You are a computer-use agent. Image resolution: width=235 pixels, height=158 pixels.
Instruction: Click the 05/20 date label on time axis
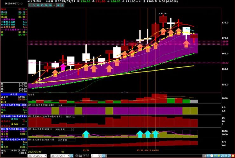click(155, 150)
